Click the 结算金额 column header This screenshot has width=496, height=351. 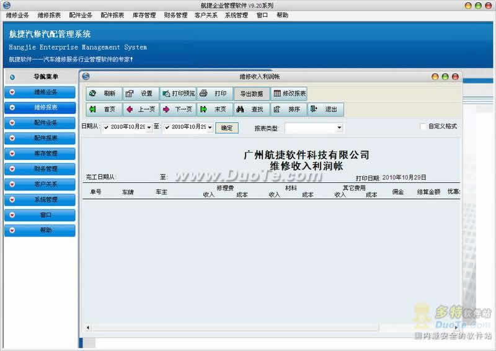click(428, 192)
